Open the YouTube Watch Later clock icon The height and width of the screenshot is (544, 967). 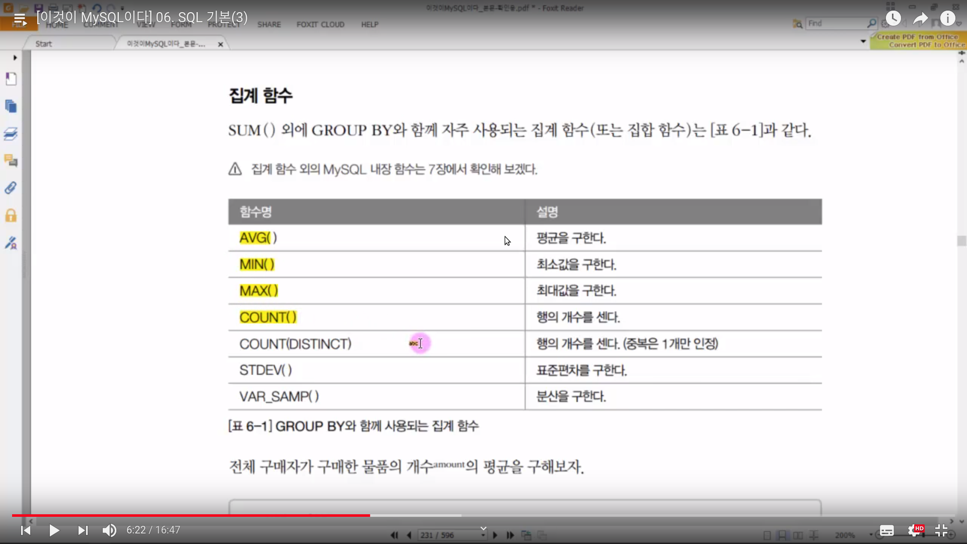coord(893,19)
